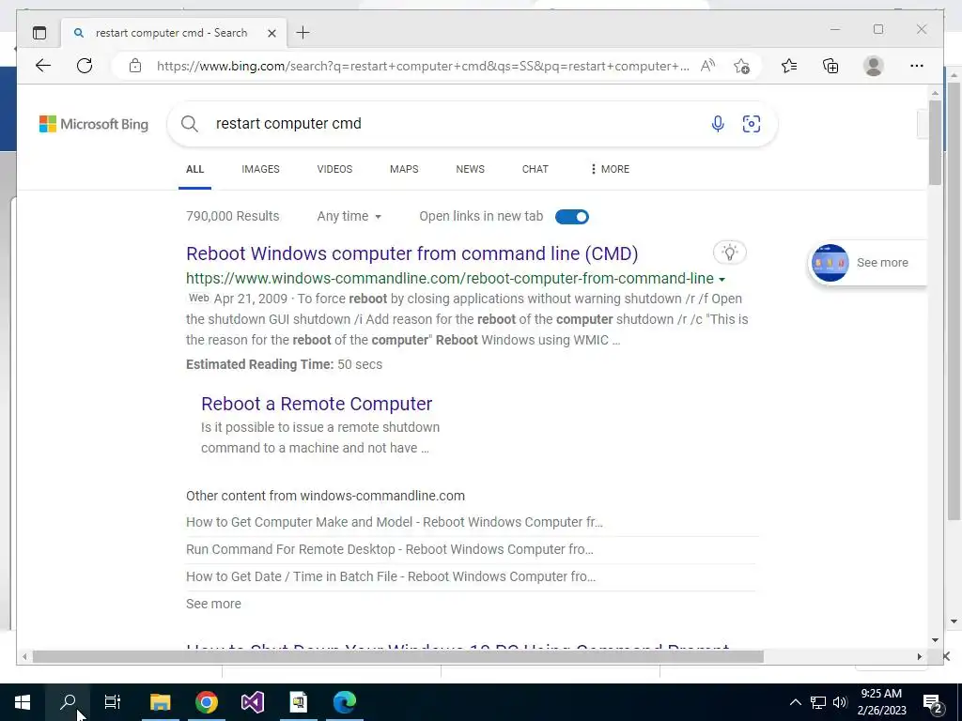The image size is (962, 721).
Task: Search by voice using microphone icon
Action: pyautogui.click(x=717, y=124)
